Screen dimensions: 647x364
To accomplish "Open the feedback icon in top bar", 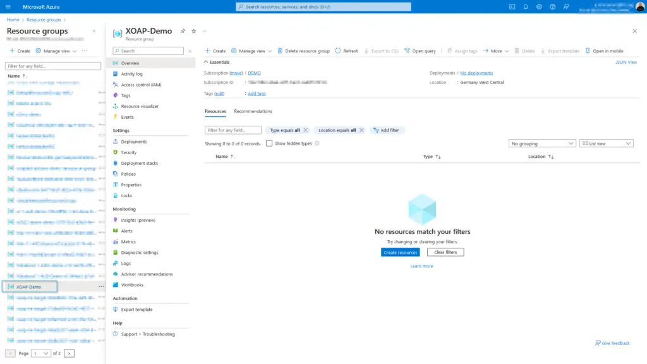I will coord(566,6).
